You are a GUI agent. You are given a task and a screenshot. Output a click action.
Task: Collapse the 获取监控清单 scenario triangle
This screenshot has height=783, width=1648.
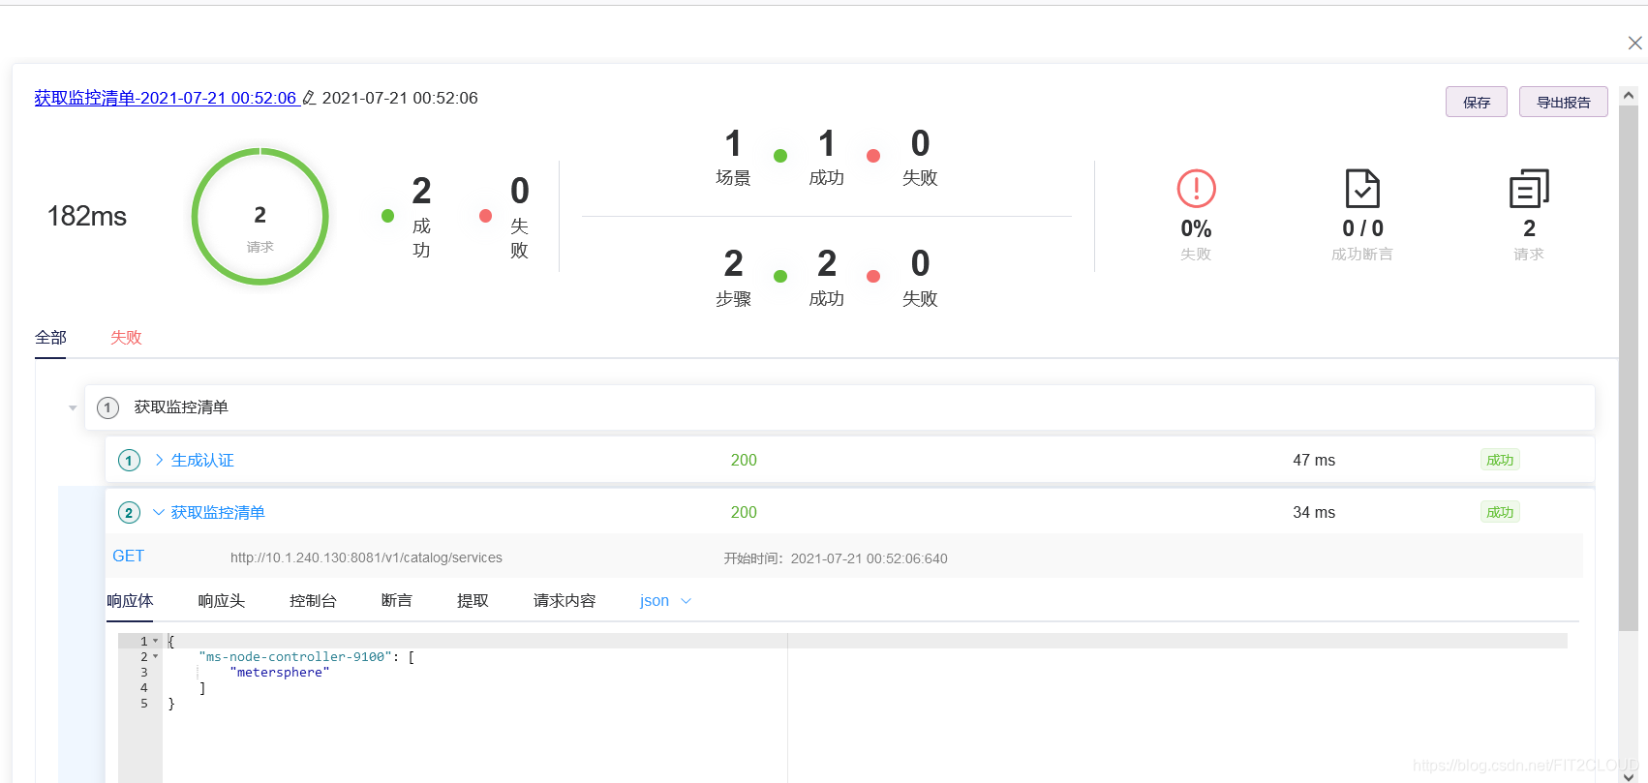point(73,407)
